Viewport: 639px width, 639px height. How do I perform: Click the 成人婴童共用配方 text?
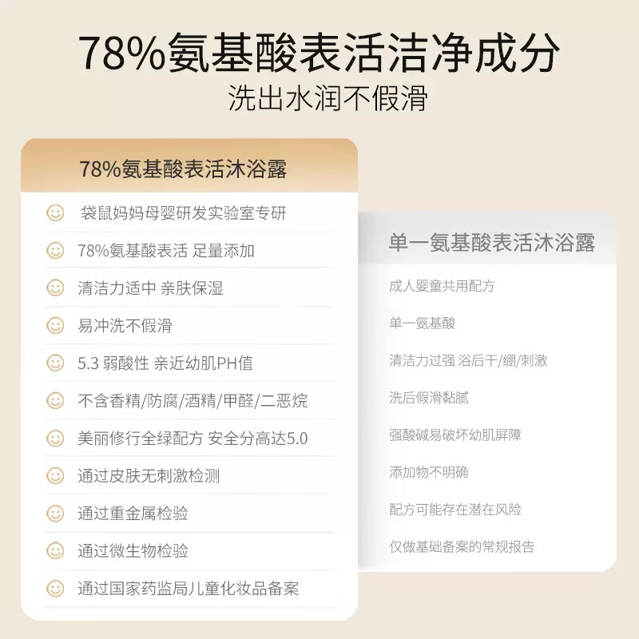coord(442,286)
